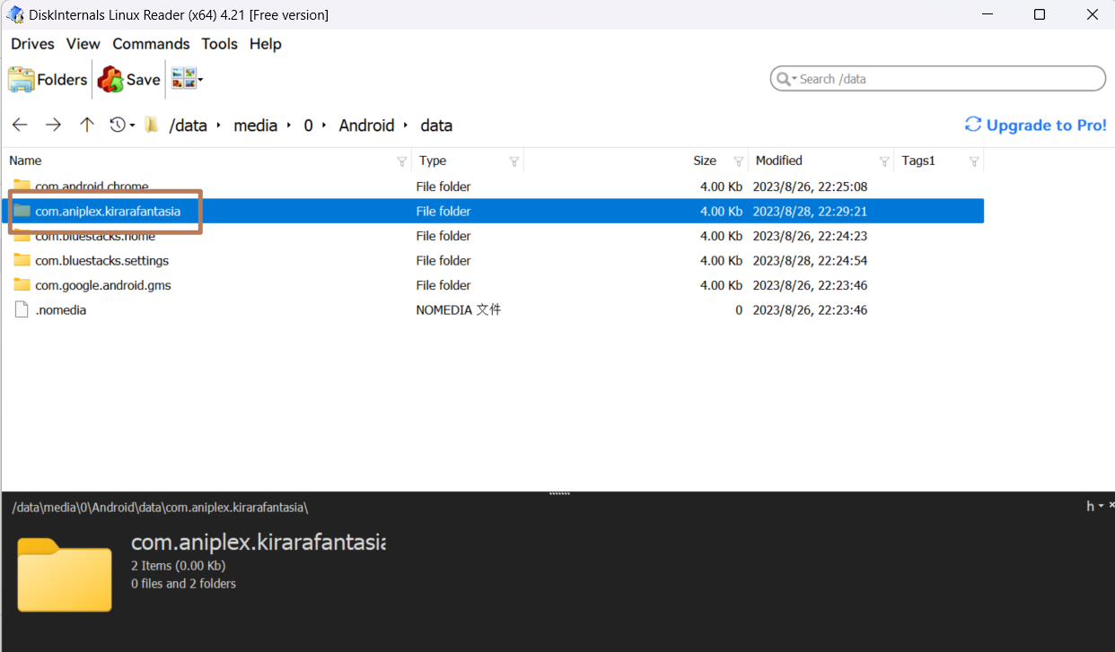Open the Folders panel toolbar button
Image resolution: width=1115 pixels, height=652 pixels.
click(48, 80)
